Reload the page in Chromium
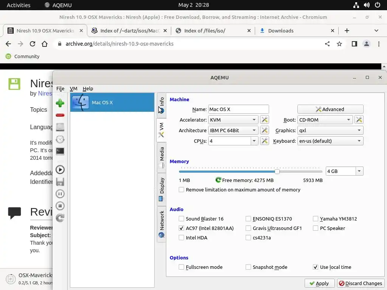The height and width of the screenshot is (290, 387). pos(33,44)
